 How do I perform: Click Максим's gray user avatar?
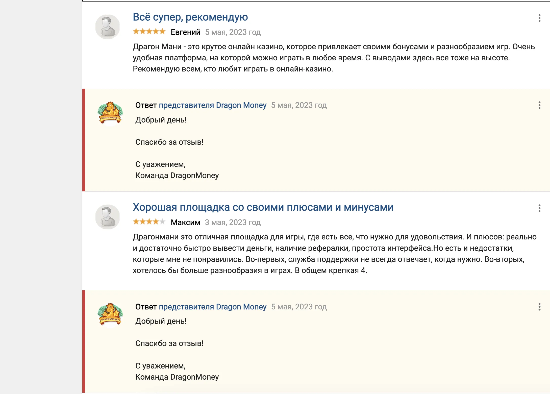tap(108, 217)
